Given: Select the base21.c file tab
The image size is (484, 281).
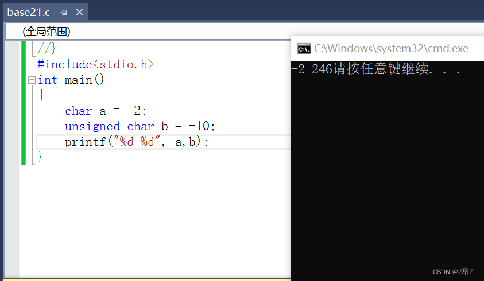Looking at the screenshot, I should (x=29, y=12).
